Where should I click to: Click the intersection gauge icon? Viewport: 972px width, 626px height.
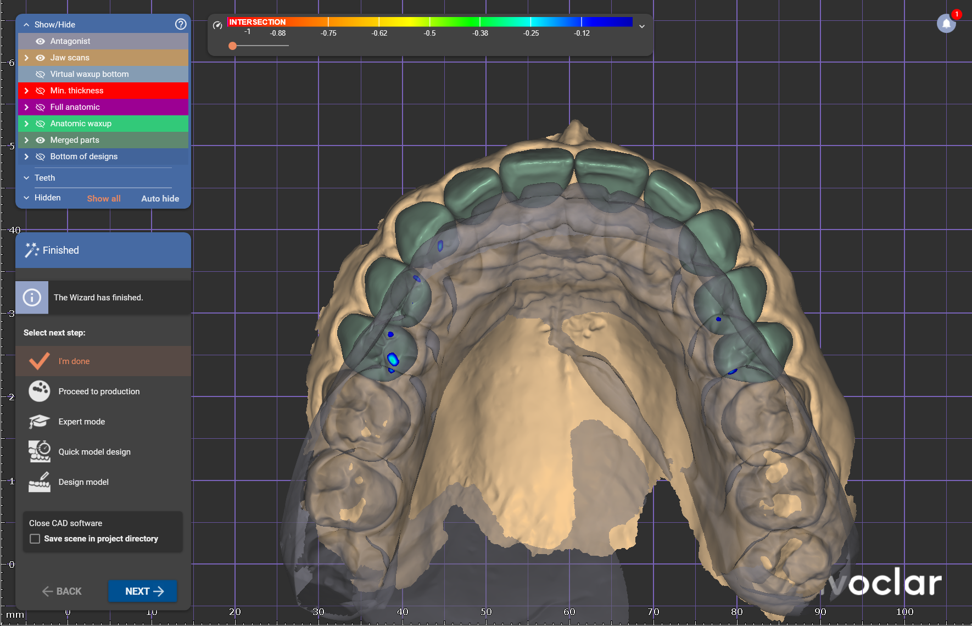[x=217, y=25]
